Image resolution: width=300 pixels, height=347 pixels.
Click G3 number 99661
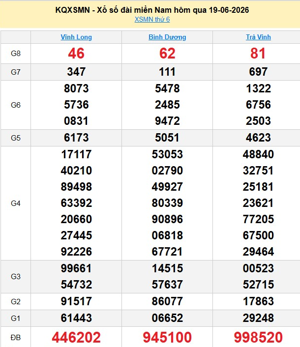click(76, 268)
